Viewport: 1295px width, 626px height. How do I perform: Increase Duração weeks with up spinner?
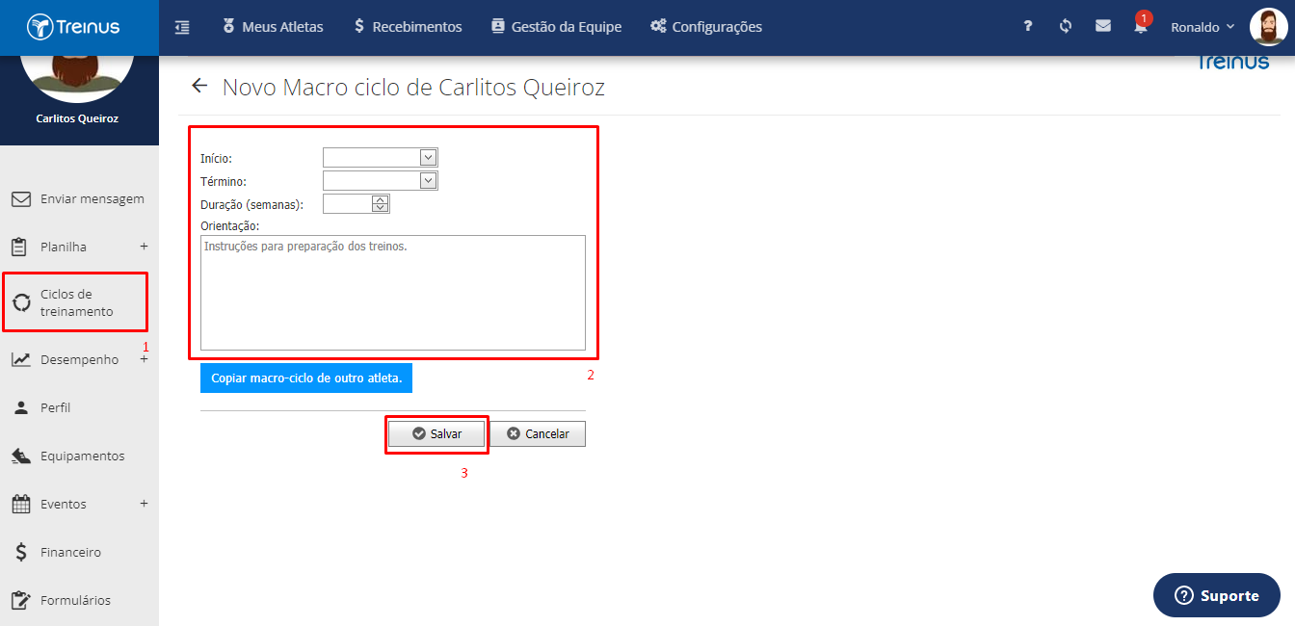tap(381, 199)
